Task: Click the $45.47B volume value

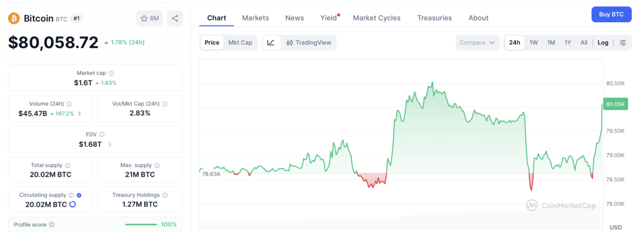Action: tap(33, 113)
